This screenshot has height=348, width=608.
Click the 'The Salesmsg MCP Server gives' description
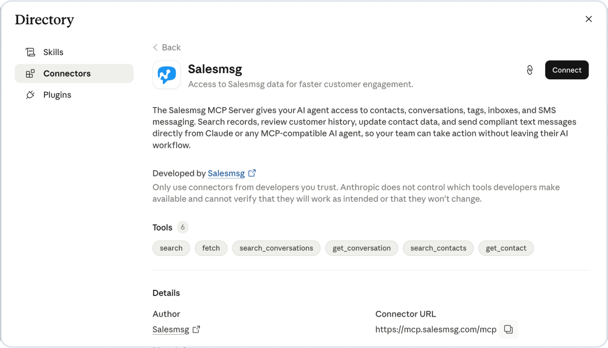click(x=364, y=128)
